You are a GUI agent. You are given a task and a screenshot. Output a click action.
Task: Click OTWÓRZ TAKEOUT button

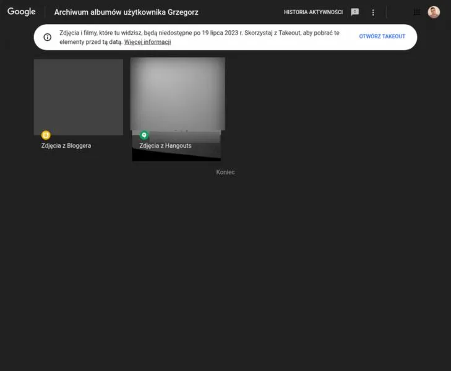[382, 36]
